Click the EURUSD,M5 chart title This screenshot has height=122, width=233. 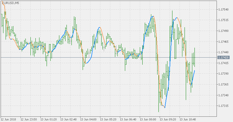tap(11, 3)
